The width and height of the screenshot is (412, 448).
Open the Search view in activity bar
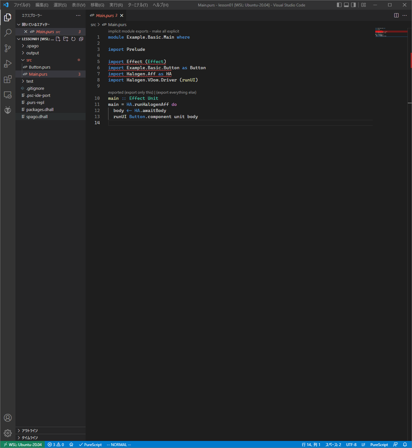(8, 33)
